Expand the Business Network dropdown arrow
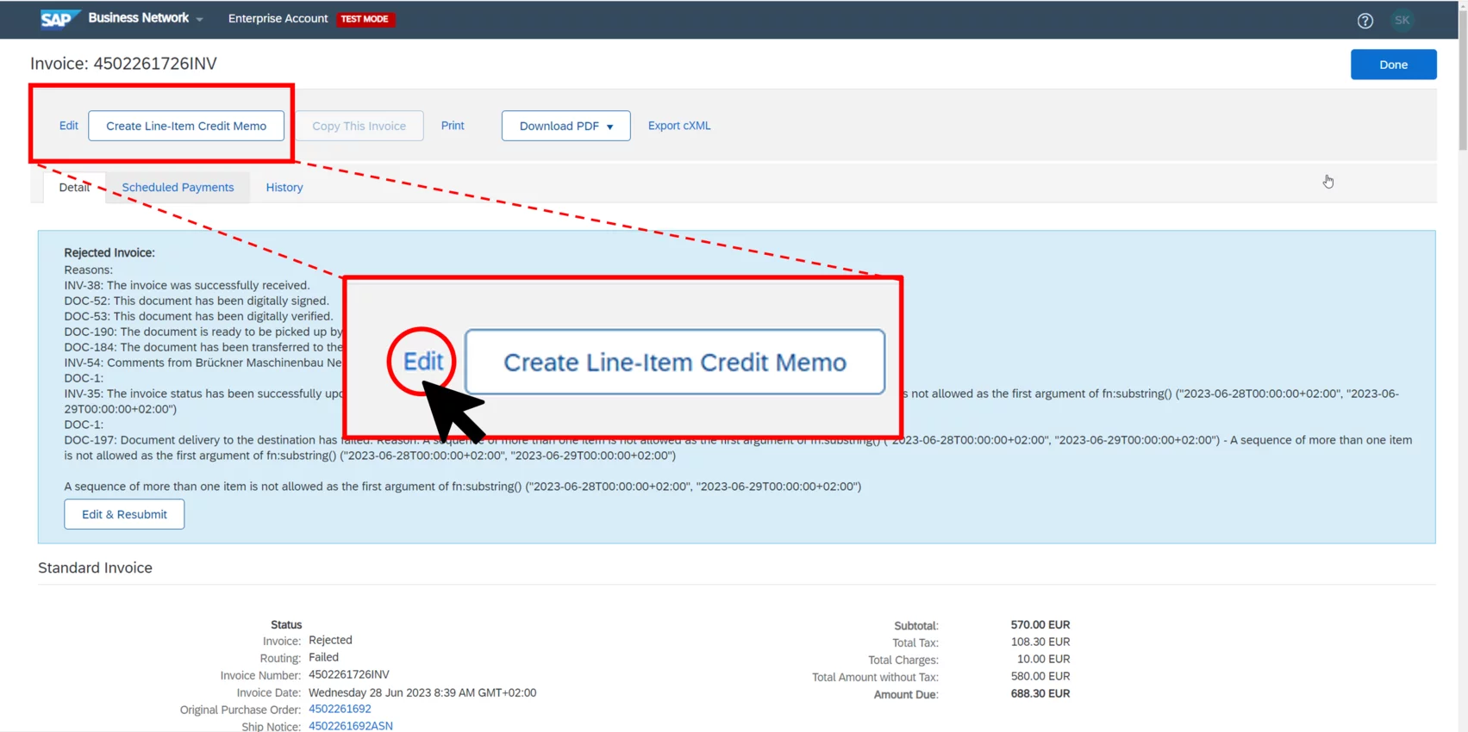The image size is (1468, 732). coord(200,20)
